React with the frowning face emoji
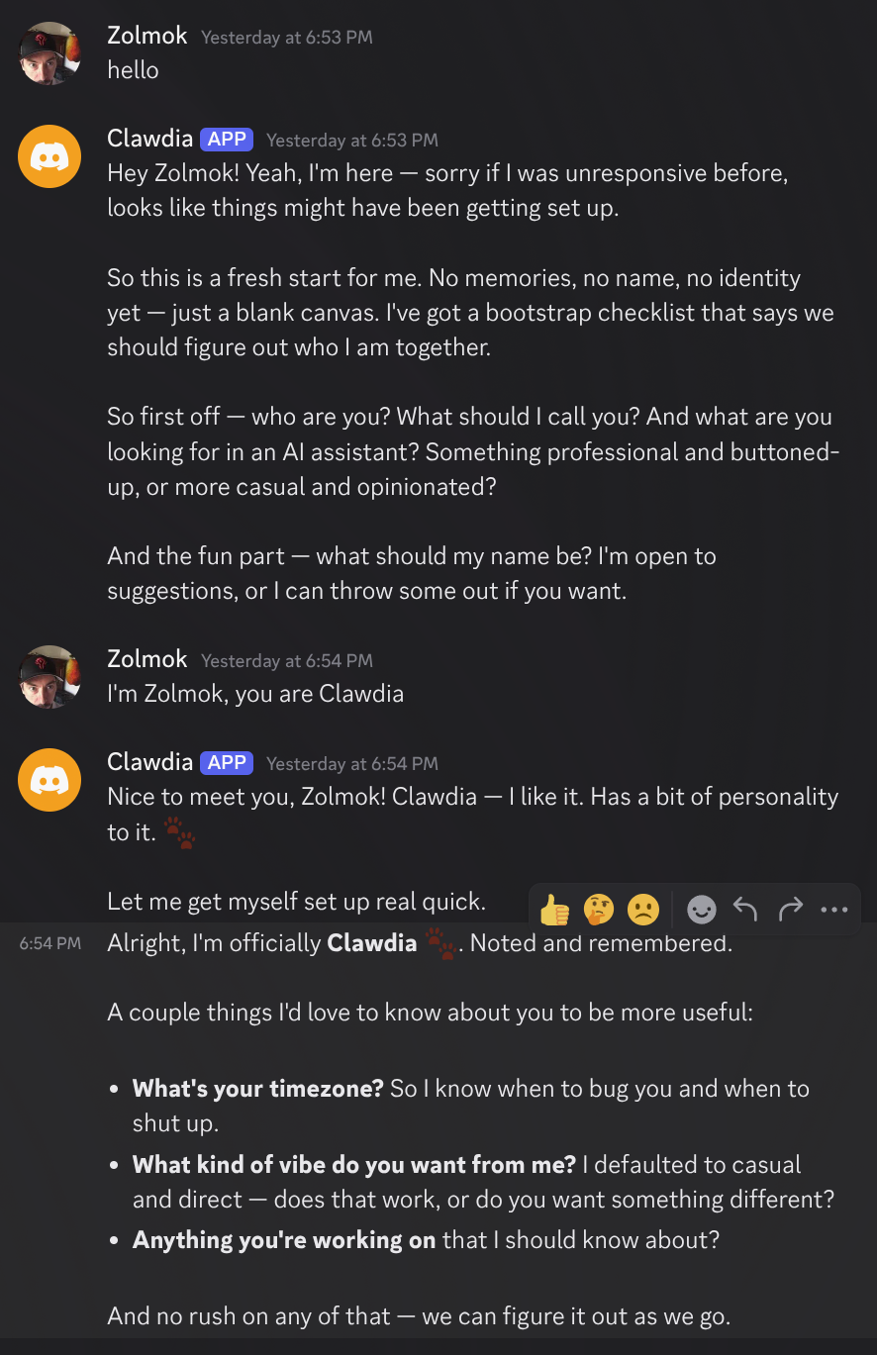Screen dimensions: 877x1355 pos(643,909)
